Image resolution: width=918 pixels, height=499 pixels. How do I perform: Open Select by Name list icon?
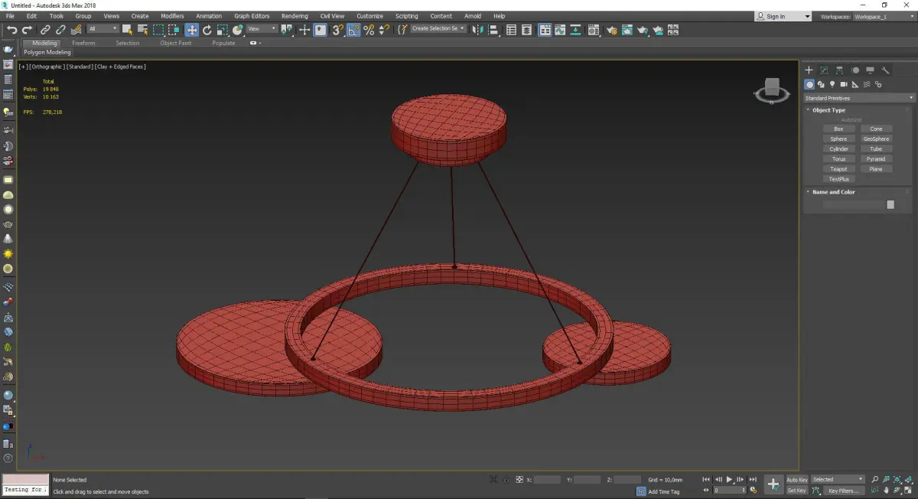click(x=142, y=30)
